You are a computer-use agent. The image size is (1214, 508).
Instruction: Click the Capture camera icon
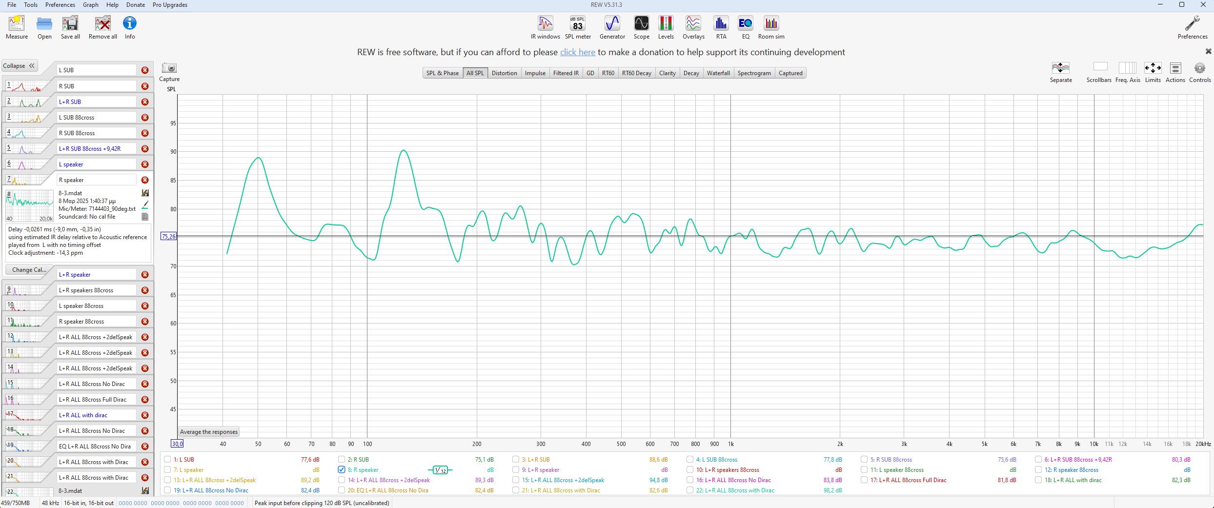[169, 68]
